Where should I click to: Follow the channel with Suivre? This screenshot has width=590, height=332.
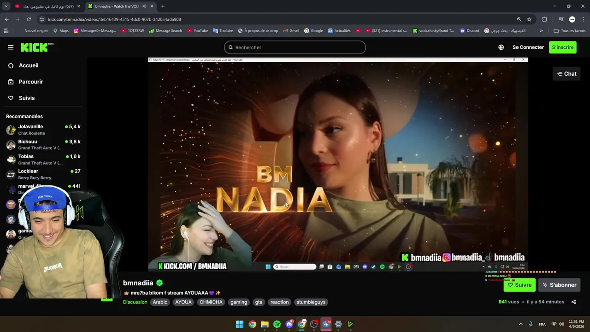(x=519, y=285)
